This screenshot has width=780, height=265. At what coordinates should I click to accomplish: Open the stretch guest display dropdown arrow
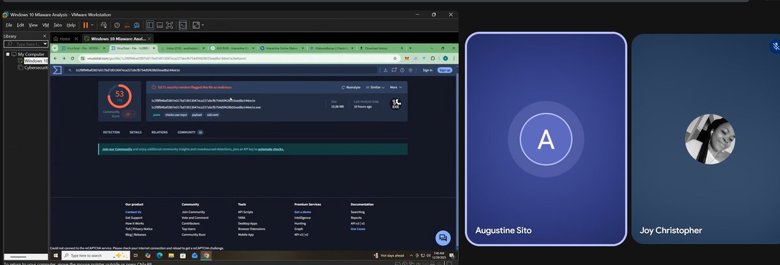202,25
